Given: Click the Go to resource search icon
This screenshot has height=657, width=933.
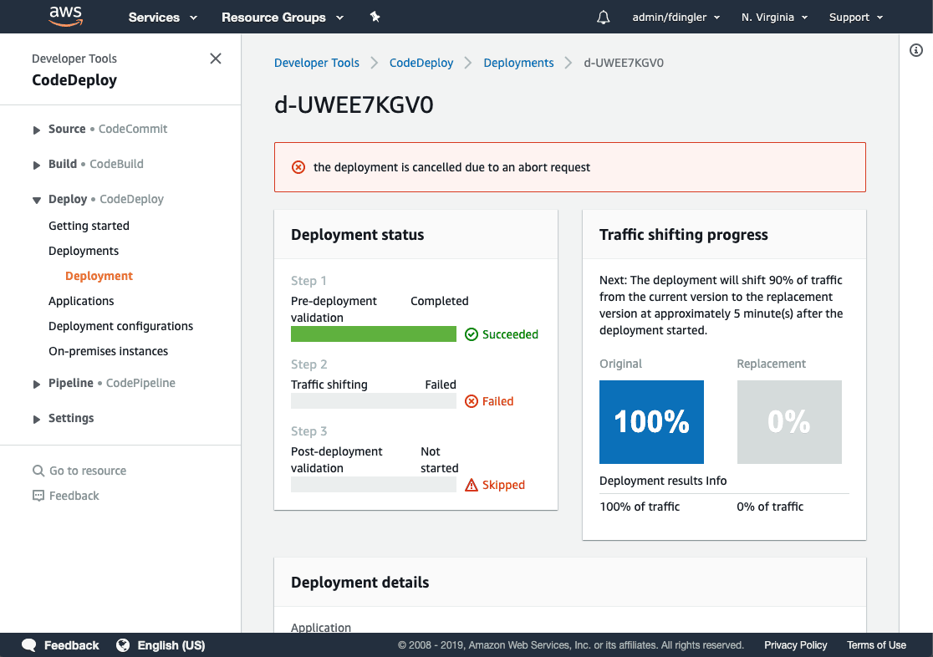Looking at the screenshot, I should coord(38,471).
